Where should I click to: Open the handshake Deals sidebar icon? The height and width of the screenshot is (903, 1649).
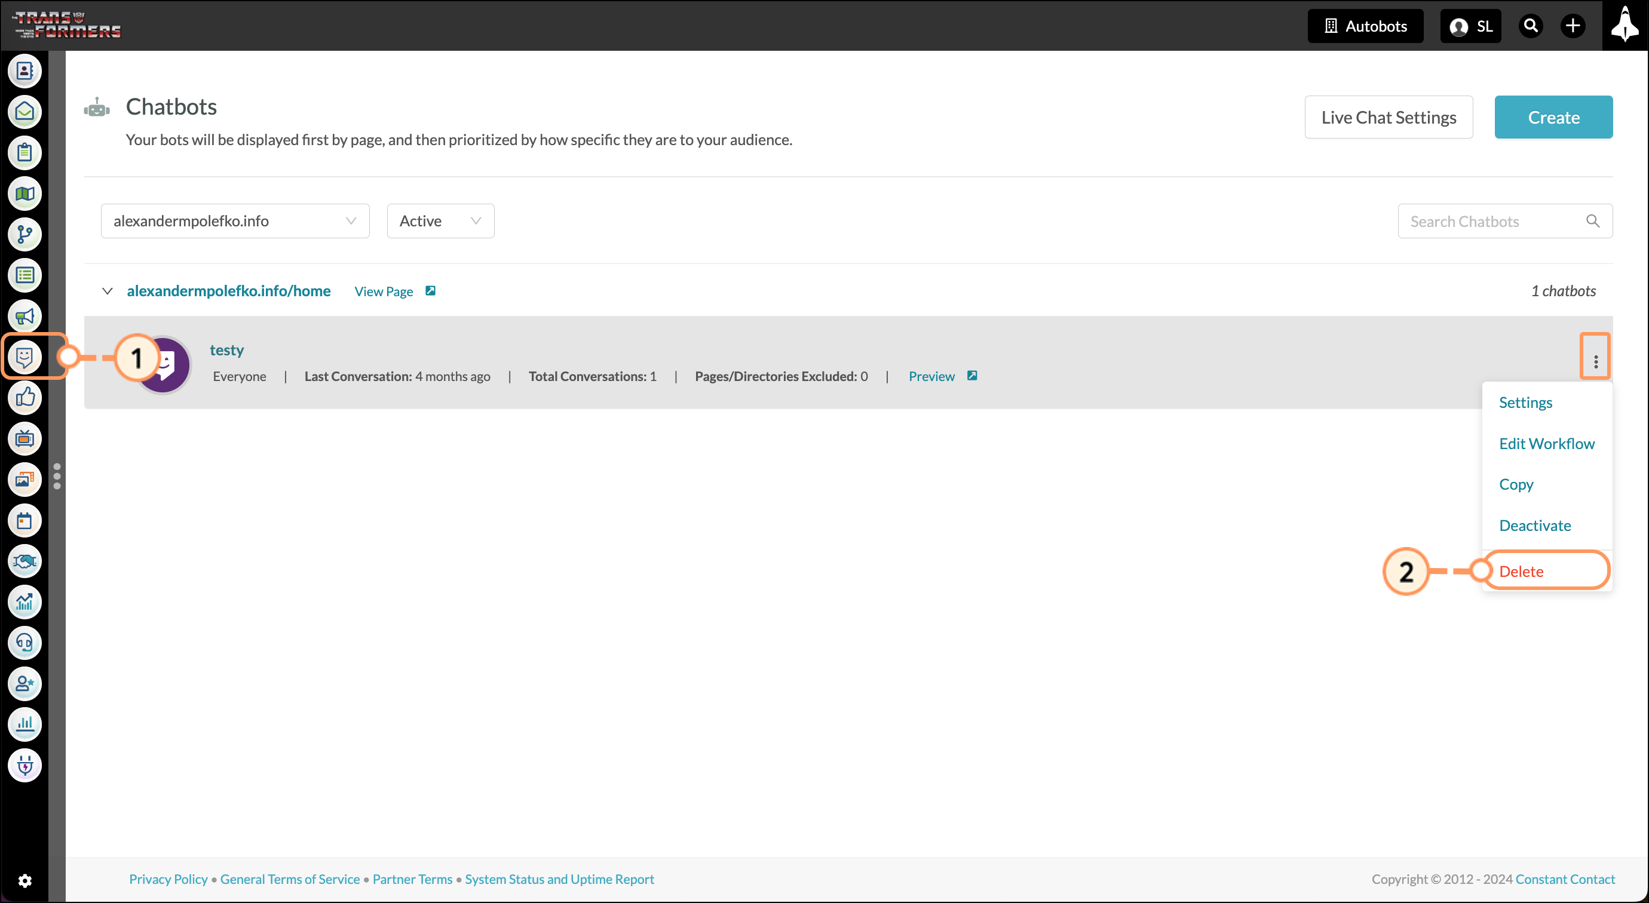24,561
